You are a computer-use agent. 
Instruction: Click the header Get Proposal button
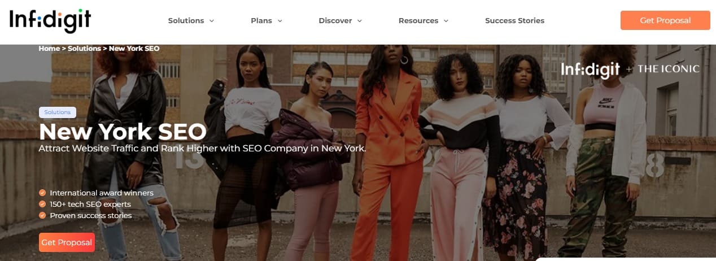[x=665, y=20]
